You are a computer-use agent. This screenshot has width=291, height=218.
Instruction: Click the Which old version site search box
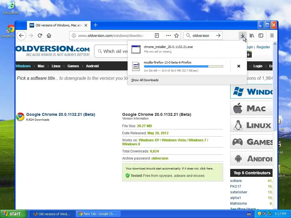111,51
